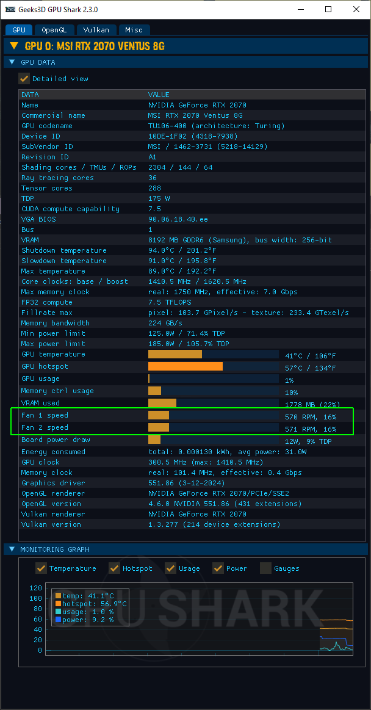Click the Revision ID value 'A1'
371x710 pixels.
tap(153, 157)
